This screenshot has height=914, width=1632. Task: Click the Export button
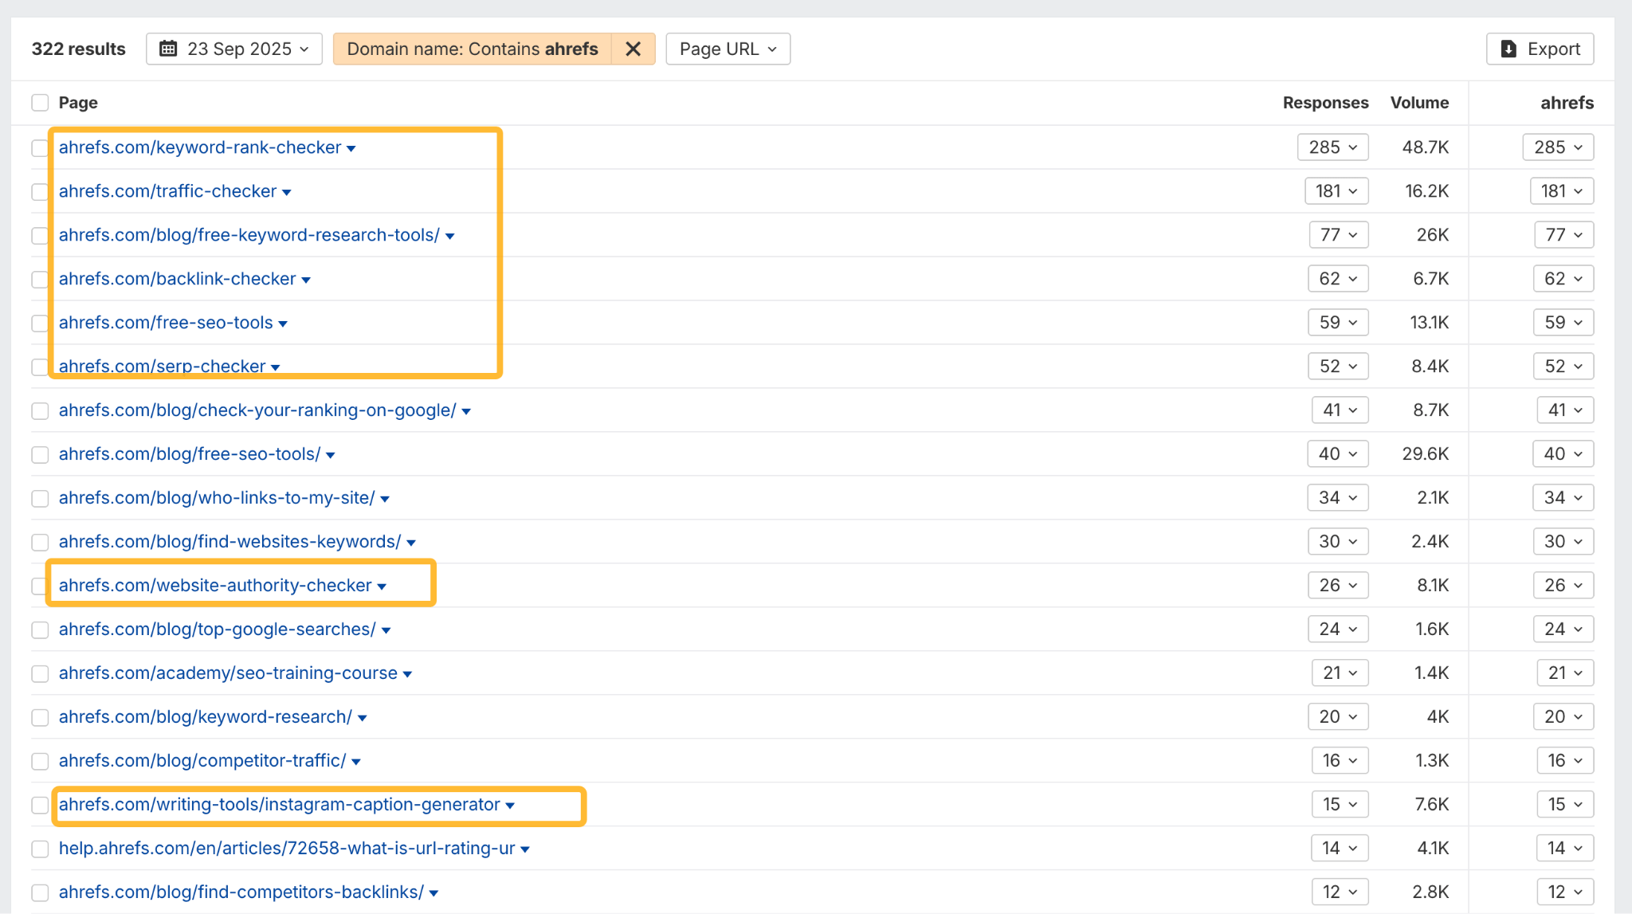[x=1540, y=49]
